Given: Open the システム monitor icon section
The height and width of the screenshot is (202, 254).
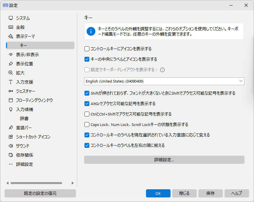Looking at the screenshot, I should tap(11, 18).
